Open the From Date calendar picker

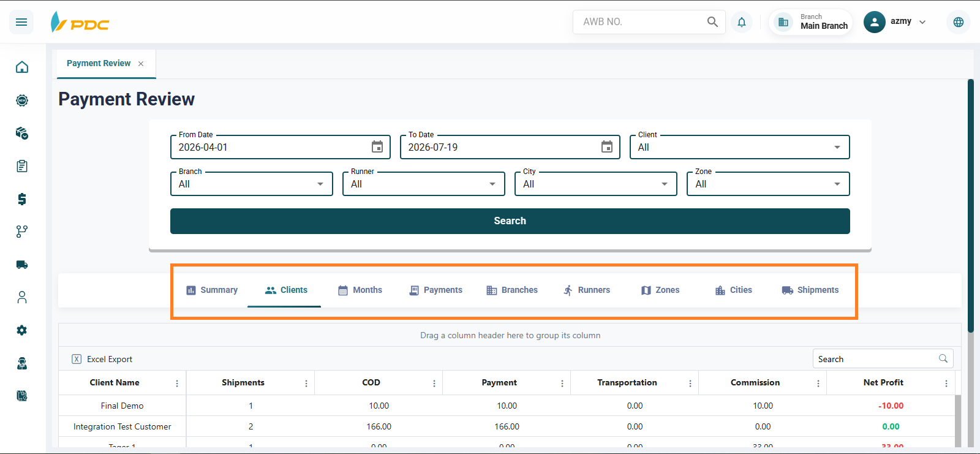pos(377,147)
